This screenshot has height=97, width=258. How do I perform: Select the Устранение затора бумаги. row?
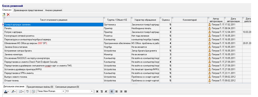coord(53,51)
